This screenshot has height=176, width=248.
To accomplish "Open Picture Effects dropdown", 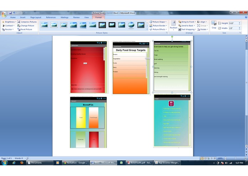I will (158, 30).
